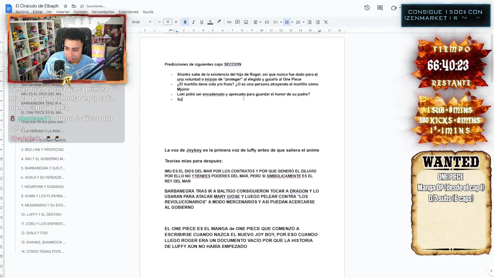Show the comments history icon

tap(380, 8)
